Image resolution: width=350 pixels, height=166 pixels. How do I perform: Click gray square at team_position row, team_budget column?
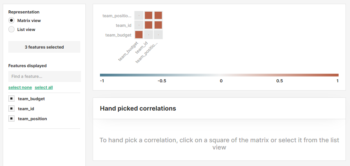click(x=139, y=15)
